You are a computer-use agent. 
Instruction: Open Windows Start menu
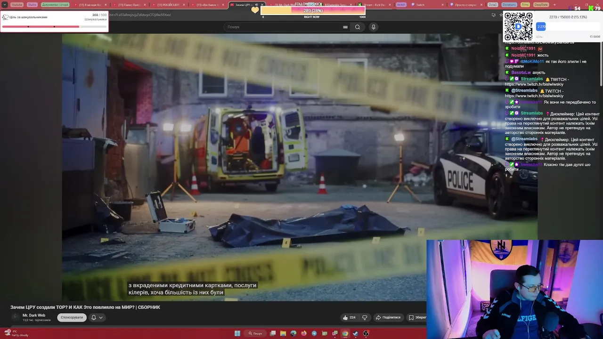[237, 333]
